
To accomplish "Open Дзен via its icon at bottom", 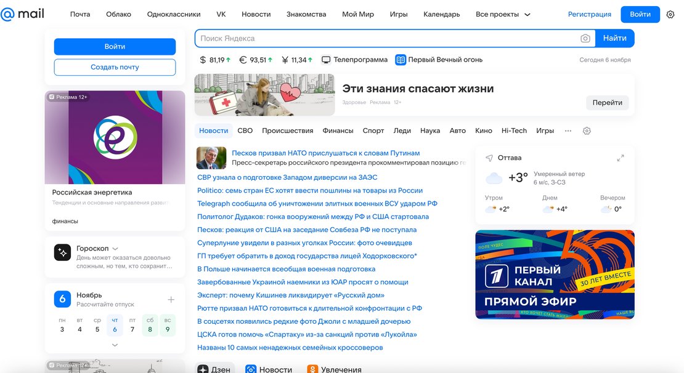I will 204,368.
